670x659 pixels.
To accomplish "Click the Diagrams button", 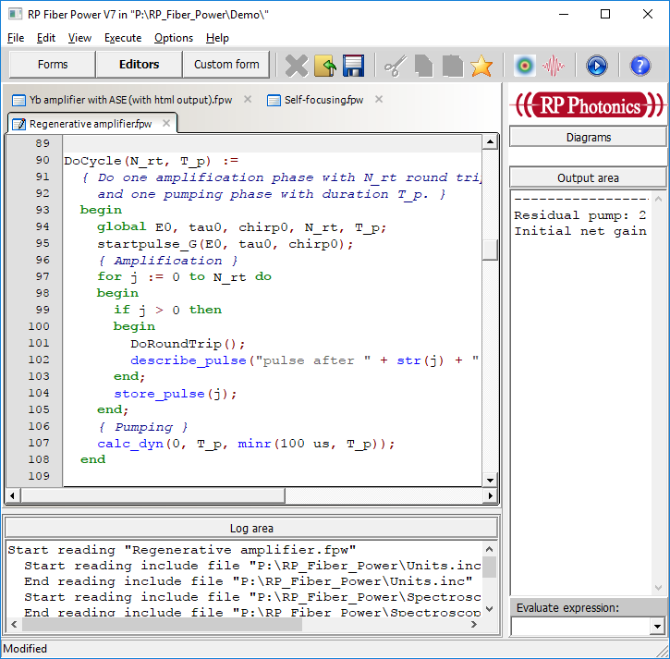I will point(588,137).
